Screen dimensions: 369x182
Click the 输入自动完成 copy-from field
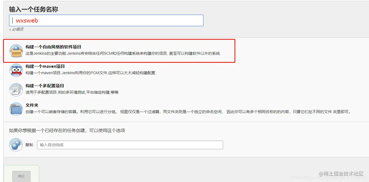click(130, 145)
